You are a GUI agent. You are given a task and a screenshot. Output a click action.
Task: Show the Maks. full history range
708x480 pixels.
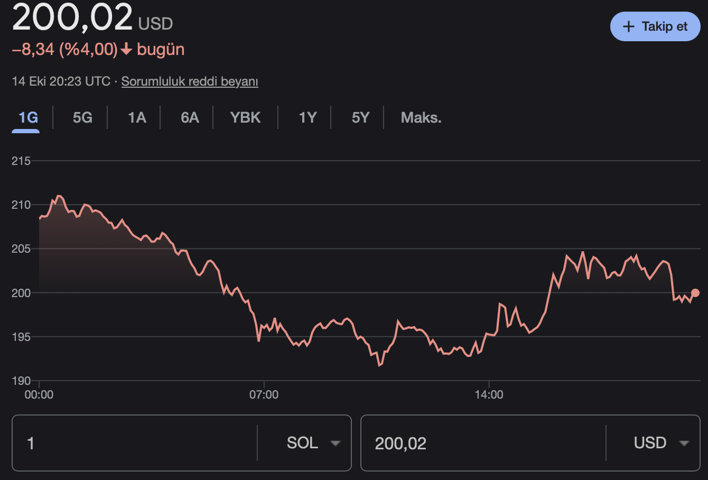[421, 117]
